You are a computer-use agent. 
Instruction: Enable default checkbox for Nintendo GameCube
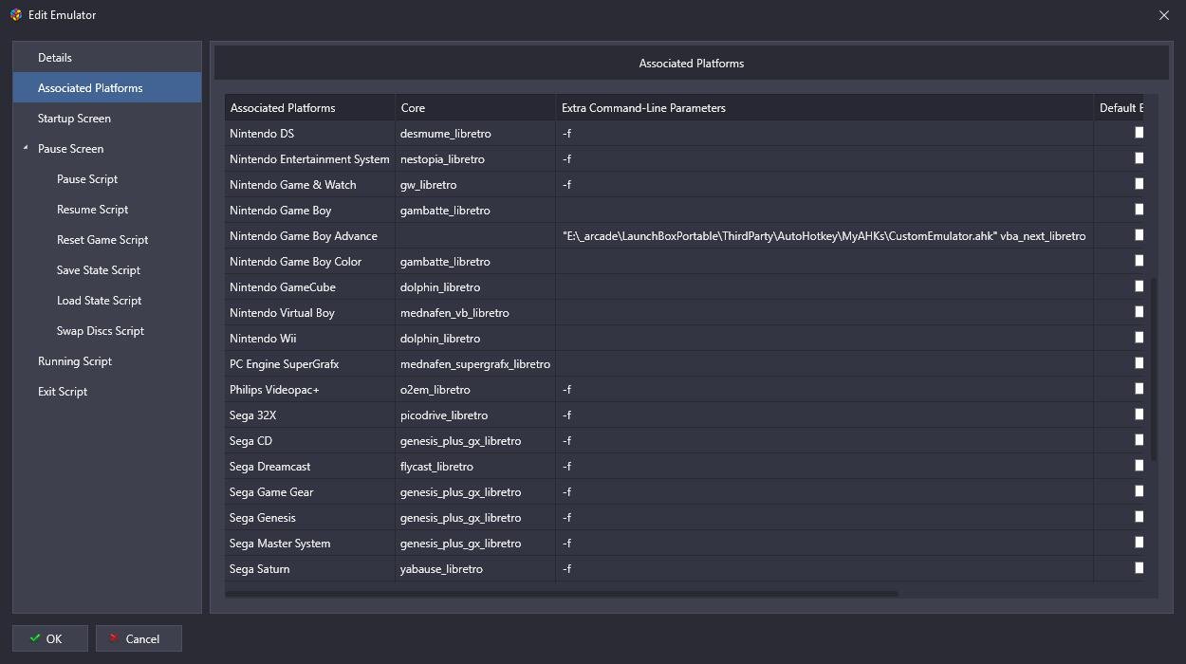(x=1140, y=286)
